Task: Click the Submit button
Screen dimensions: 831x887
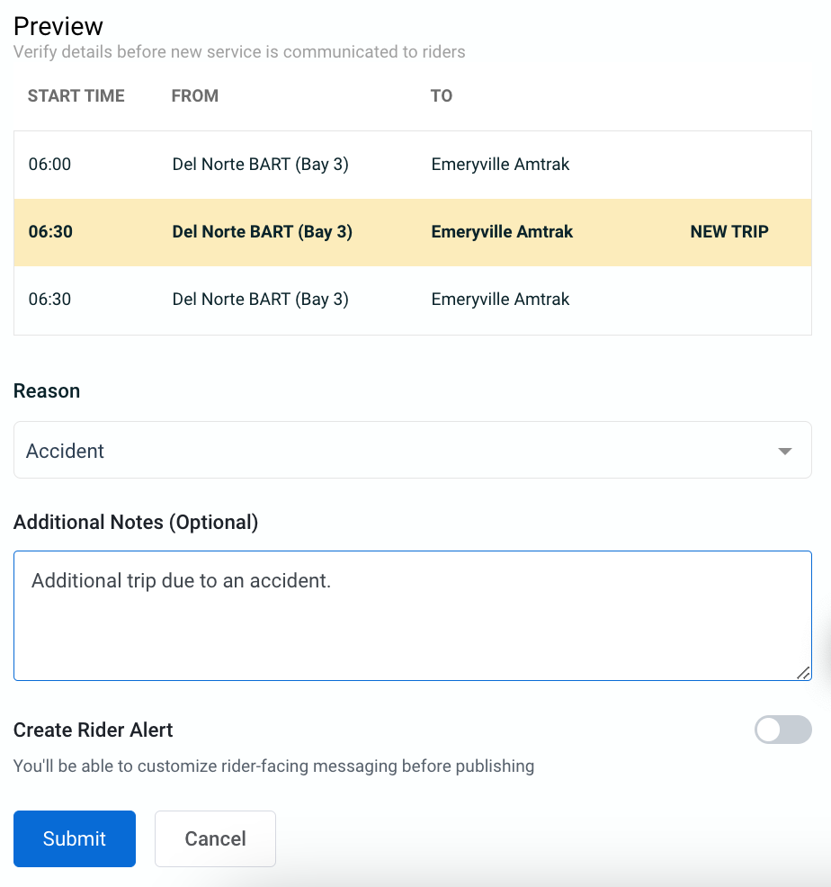Action: (x=75, y=838)
